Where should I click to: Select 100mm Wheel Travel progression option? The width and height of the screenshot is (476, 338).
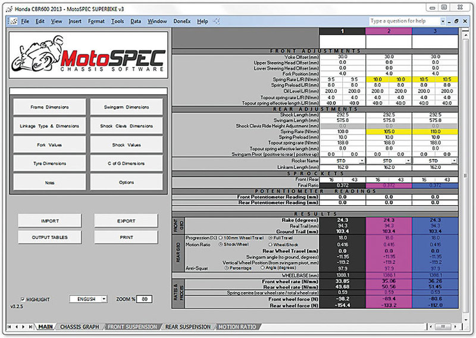tap(221, 238)
